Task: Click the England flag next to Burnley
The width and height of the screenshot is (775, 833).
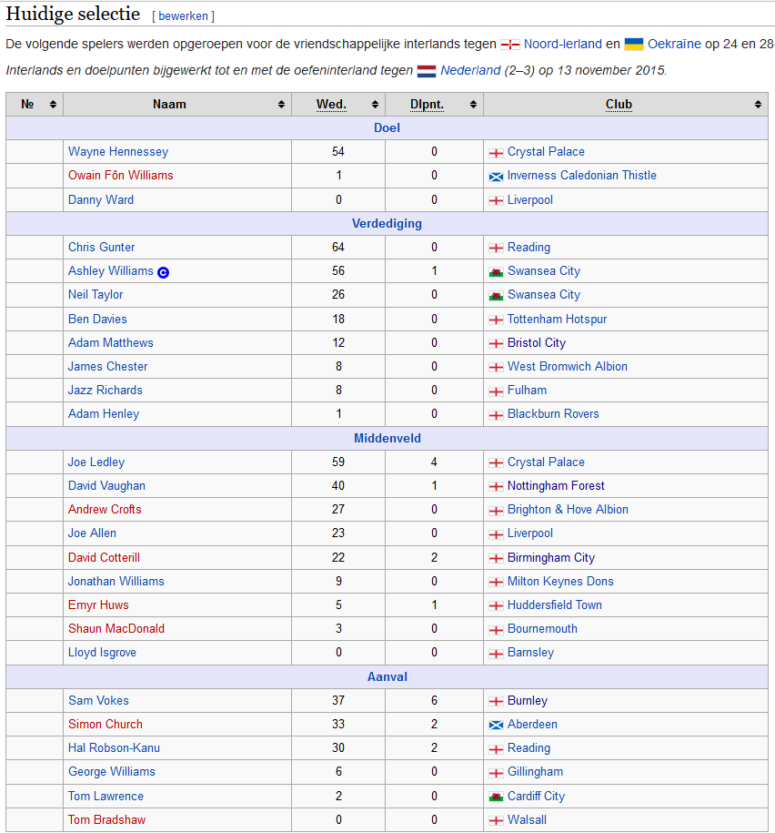Action: click(x=496, y=701)
